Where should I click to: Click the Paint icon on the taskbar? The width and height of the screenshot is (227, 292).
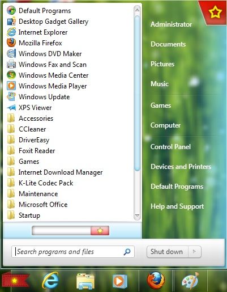pyautogui.click(x=190, y=281)
